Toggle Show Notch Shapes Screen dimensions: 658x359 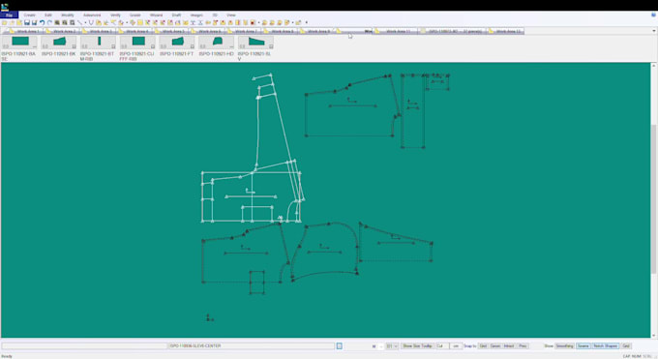click(x=605, y=346)
